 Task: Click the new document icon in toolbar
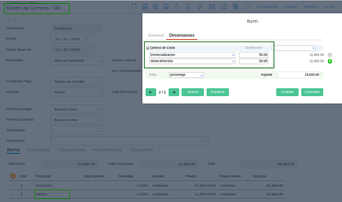point(134,7)
